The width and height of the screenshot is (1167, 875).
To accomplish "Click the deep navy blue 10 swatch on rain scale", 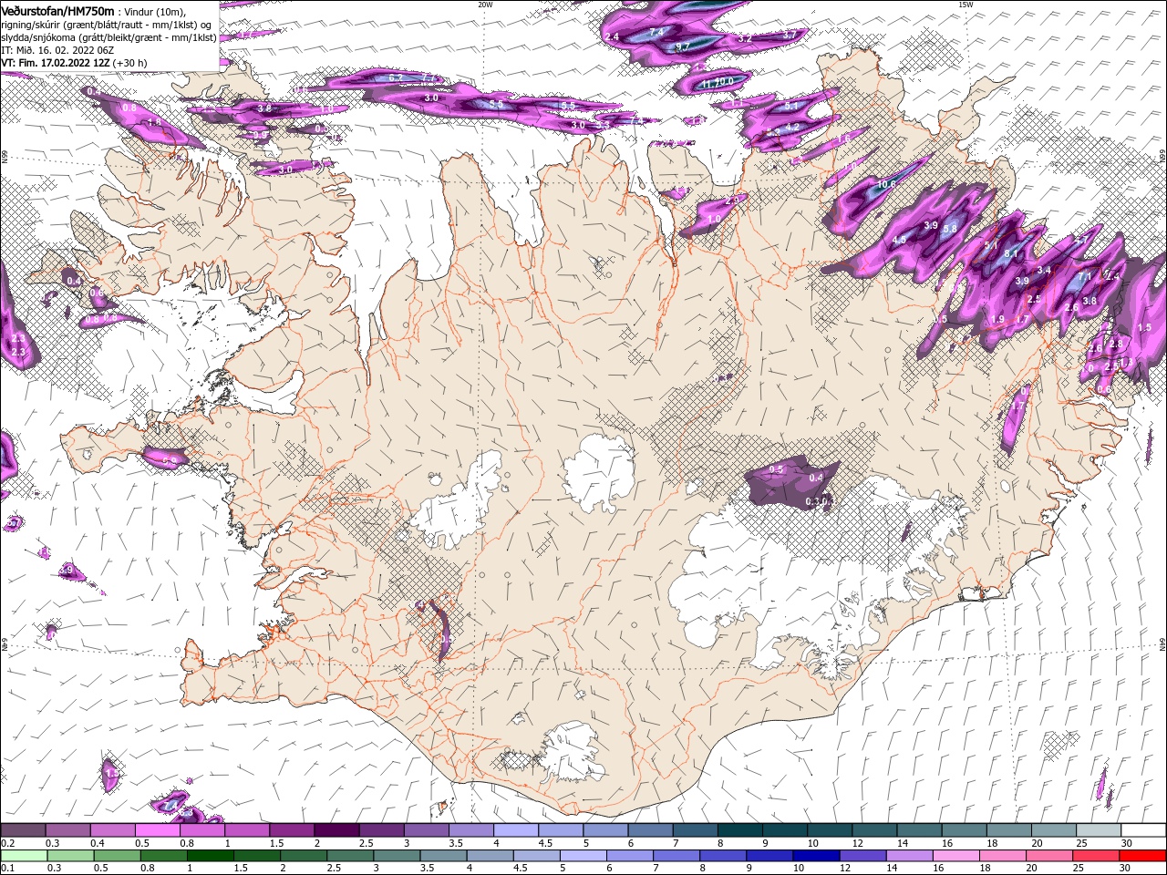I will tap(815, 856).
